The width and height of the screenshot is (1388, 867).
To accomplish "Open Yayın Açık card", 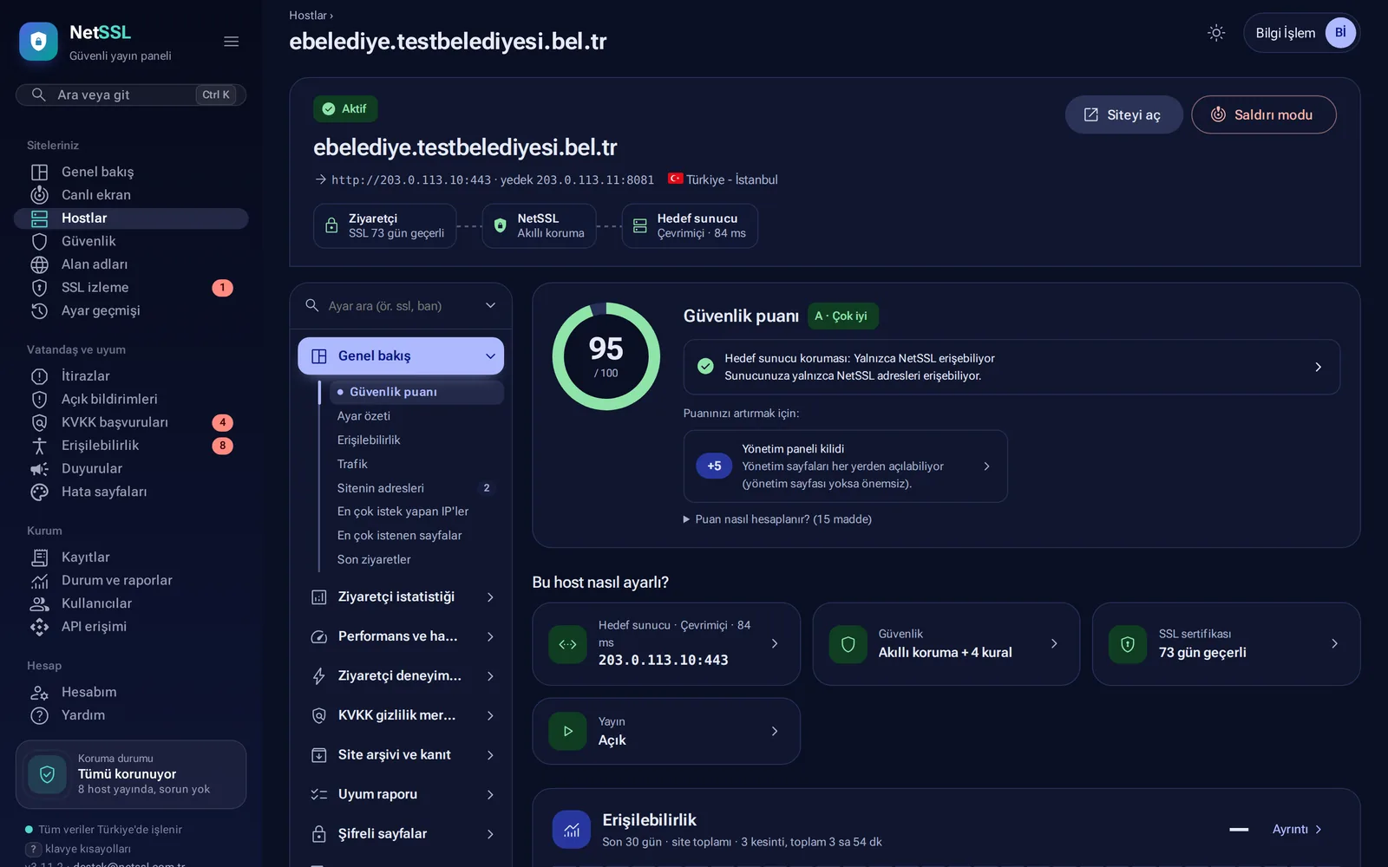I will click(x=665, y=731).
